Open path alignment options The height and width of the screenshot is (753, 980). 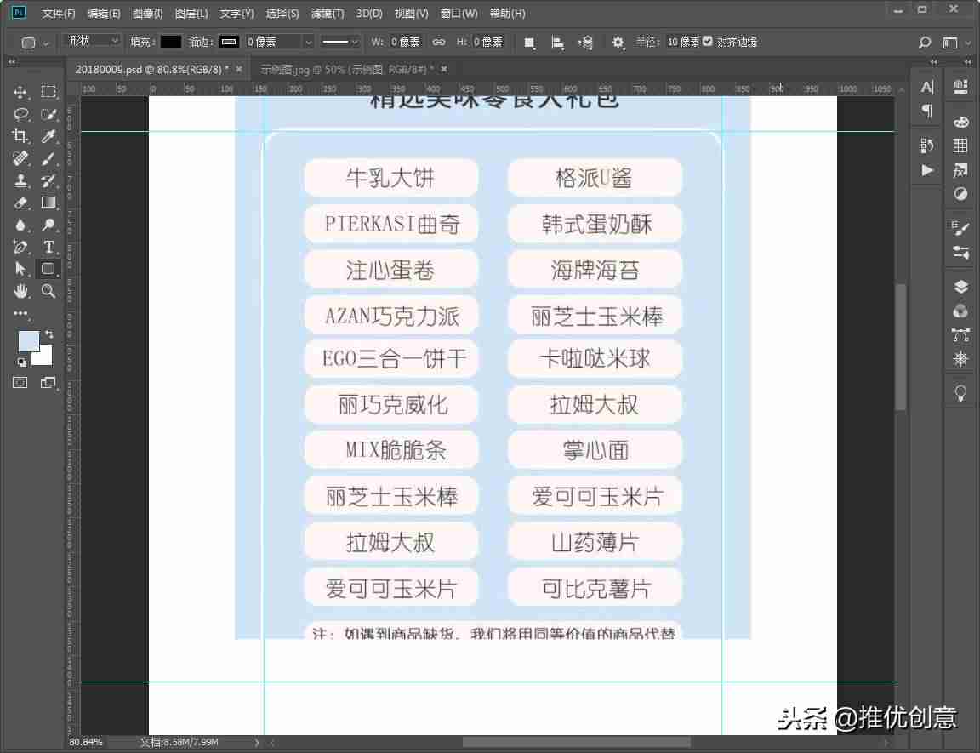coord(557,43)
